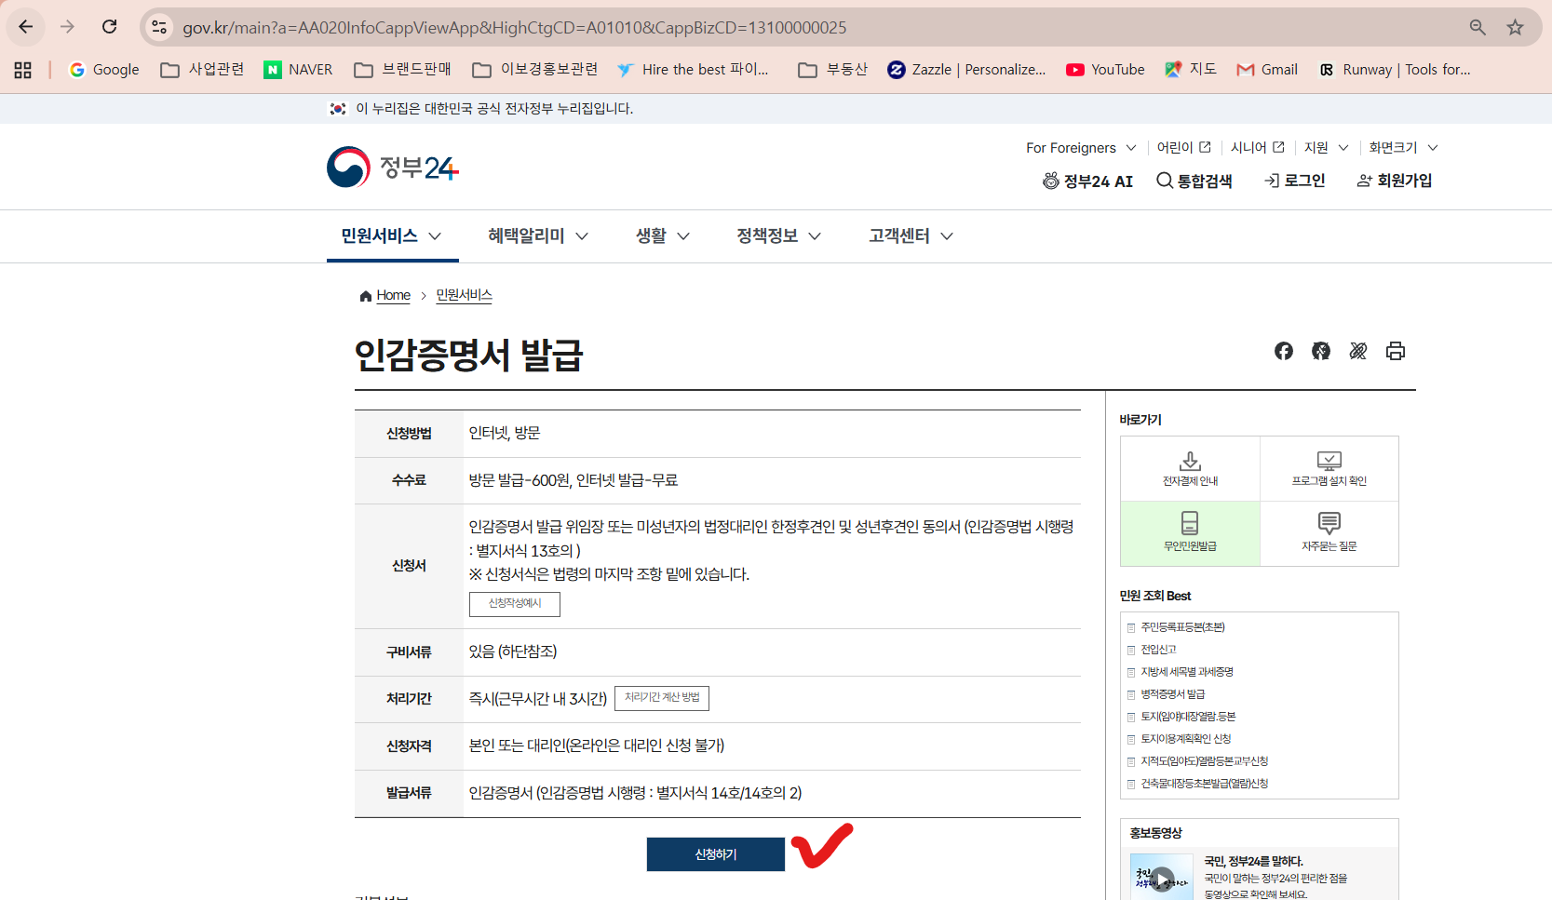This screenshot has height=900, width=1552.
Task: Expand the For Foreigners dropdown
Action: coord(1081,147)
